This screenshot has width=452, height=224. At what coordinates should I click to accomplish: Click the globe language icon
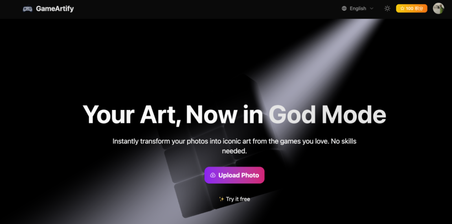[344, 8]
